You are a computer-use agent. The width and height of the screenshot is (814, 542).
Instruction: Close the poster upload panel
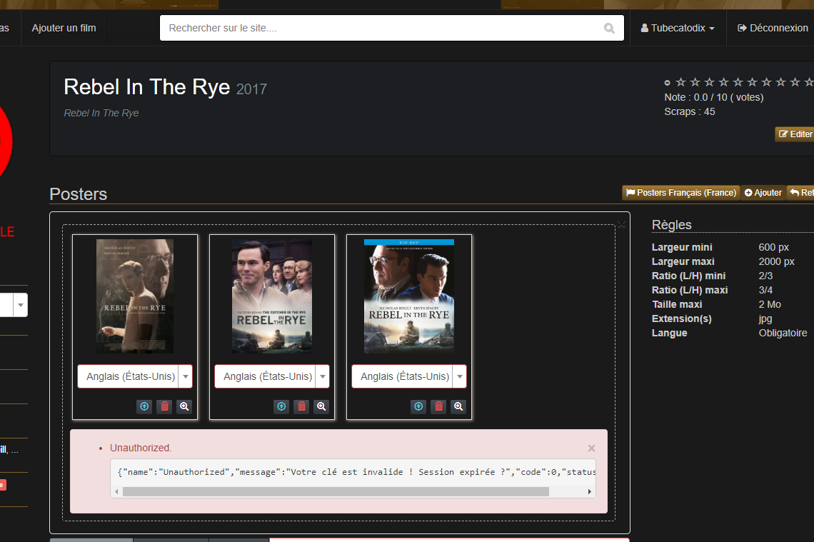[x=621, y=224]
